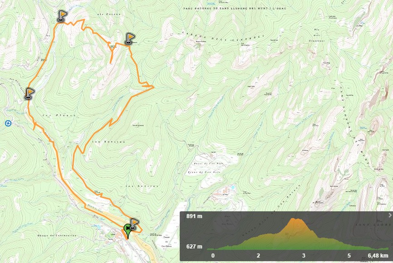
Task: Click the blue circled plus icon at left edge
Action: point(8,123)
